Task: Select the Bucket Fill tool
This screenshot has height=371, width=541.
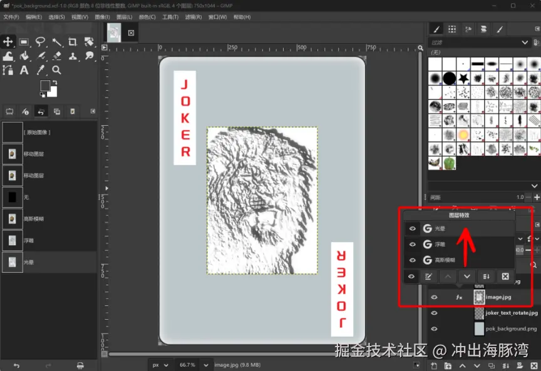Action: click(x=24, y=56)
